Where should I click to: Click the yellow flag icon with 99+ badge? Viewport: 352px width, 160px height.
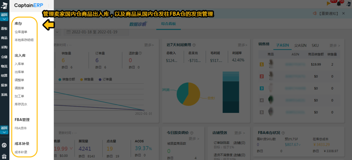tap(329, 3)
